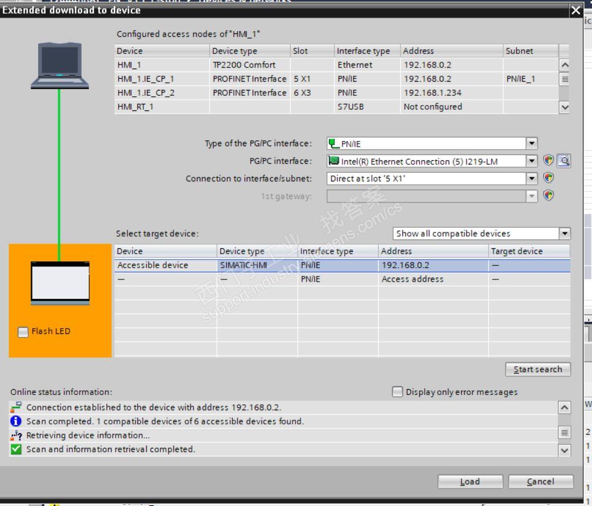The width and height of the screenshot is (592, 506).
Task: Open the PG/PC interface search/properties icon
Action: pyautogui.click(x=564, y=161)
